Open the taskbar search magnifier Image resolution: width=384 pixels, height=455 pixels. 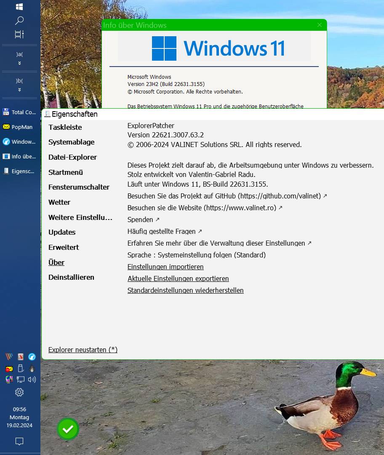click(x=19, y=20)
